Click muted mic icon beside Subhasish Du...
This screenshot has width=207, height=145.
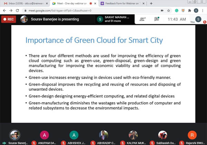[x=152, y=143]
